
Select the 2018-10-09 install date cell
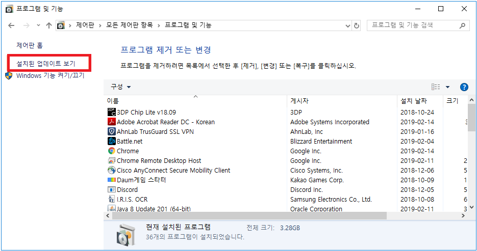click(x=417, y=180)
